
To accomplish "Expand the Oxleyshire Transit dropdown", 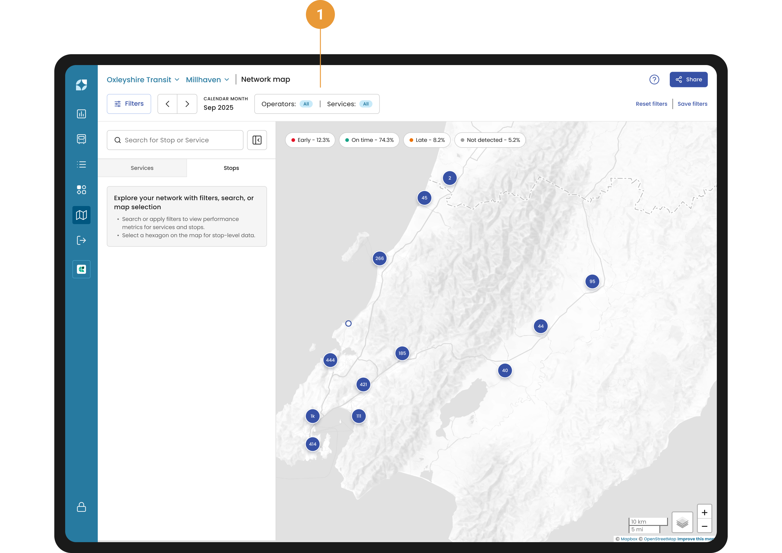I will point(143,80).
